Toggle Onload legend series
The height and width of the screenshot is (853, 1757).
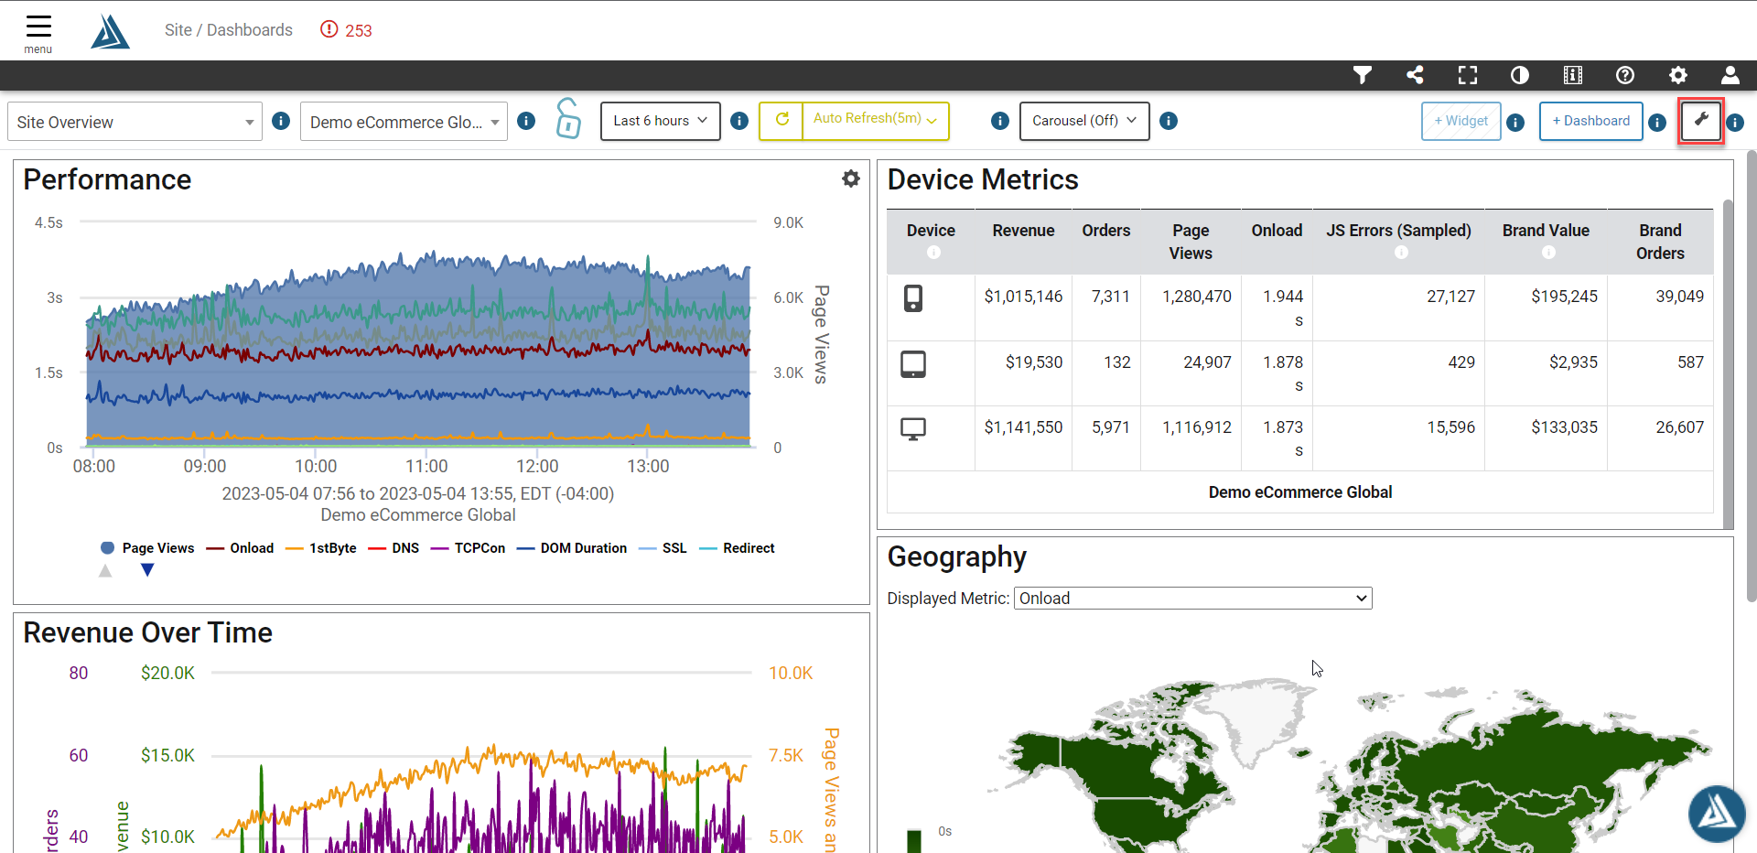tap(241, 548)
